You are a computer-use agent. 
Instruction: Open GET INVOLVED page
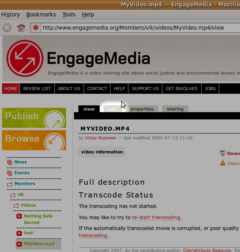(182, 89)
